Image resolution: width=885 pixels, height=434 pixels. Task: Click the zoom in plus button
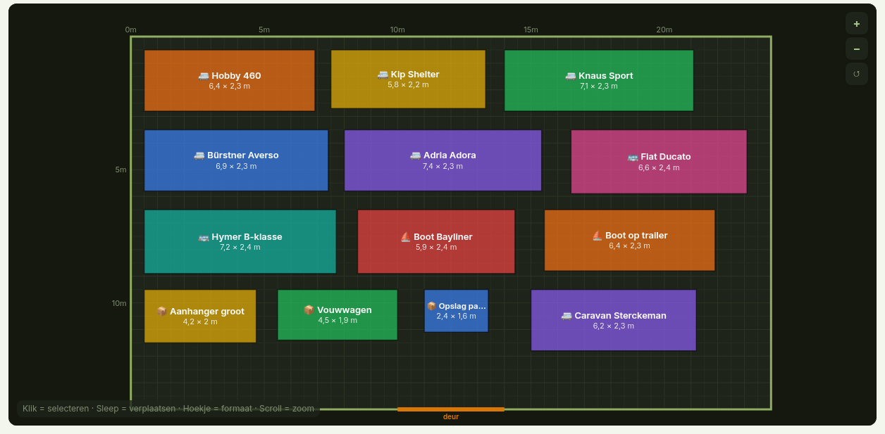click(x=857, y=23)
